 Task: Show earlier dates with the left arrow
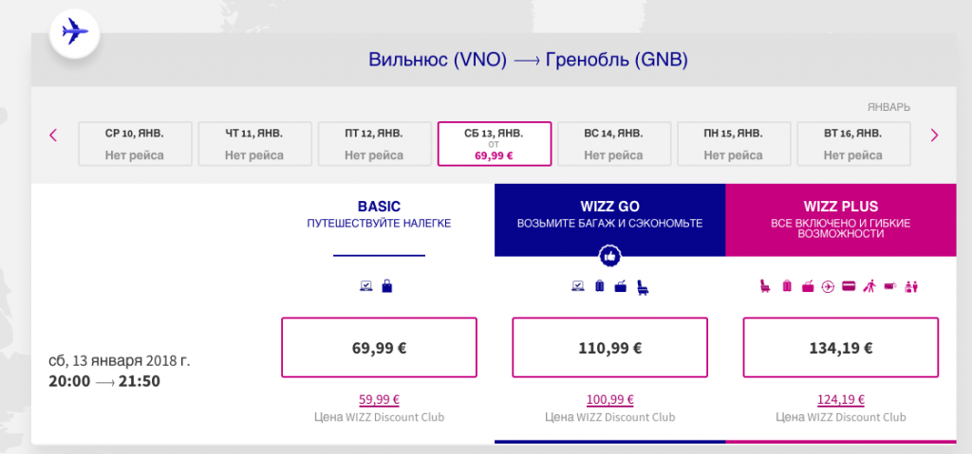53,135
